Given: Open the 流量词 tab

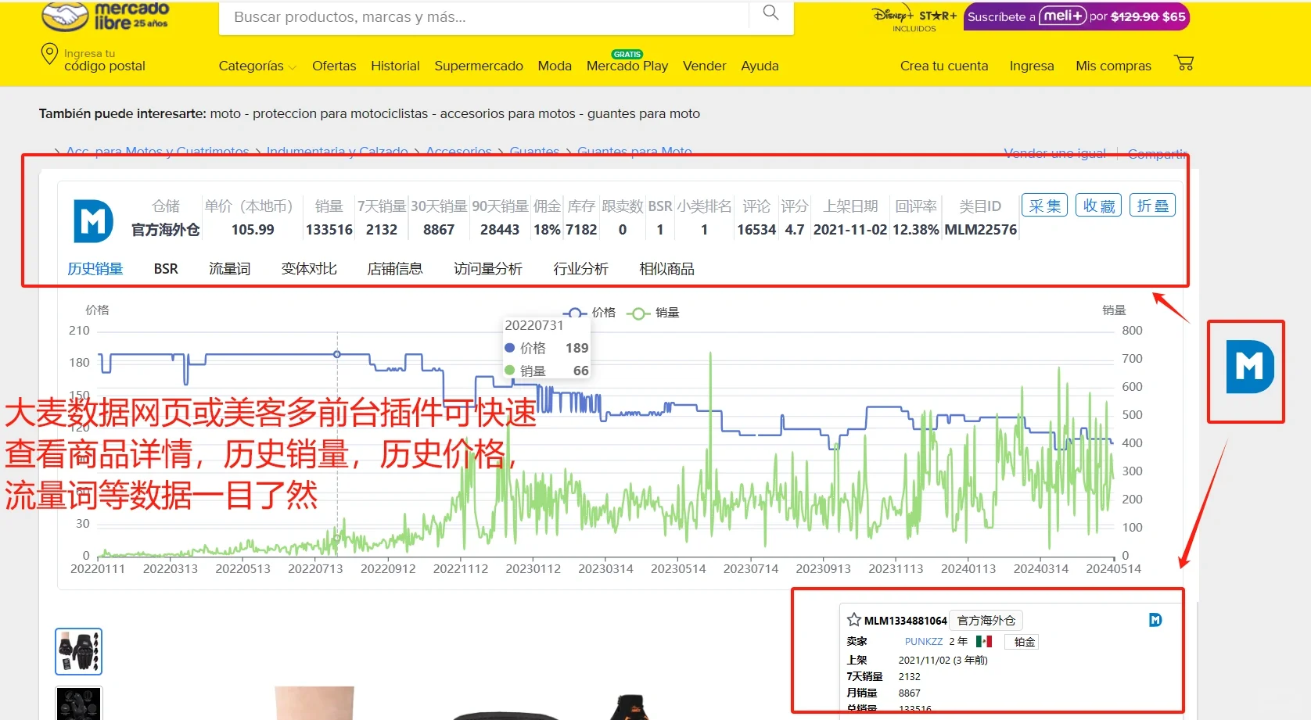Looking at the screenshot, I should (229, 269).
